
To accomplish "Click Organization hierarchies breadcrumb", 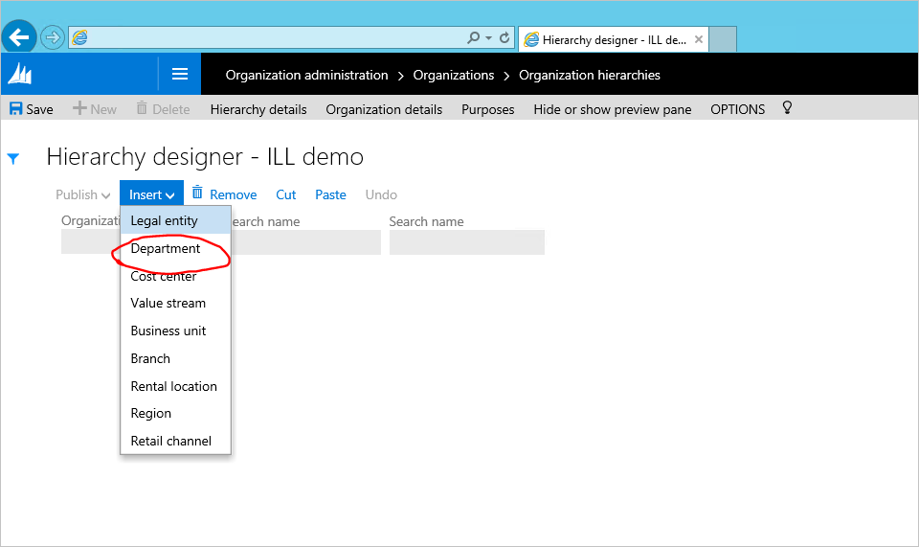I will (589, 75).
